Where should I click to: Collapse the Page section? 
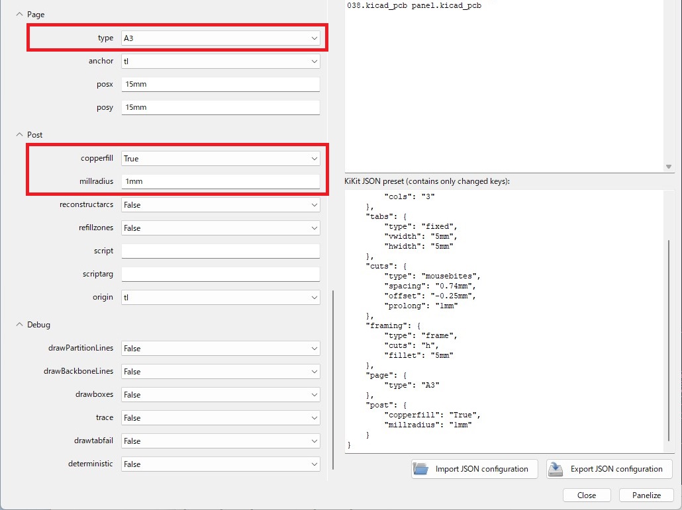[x=19, y=14]
